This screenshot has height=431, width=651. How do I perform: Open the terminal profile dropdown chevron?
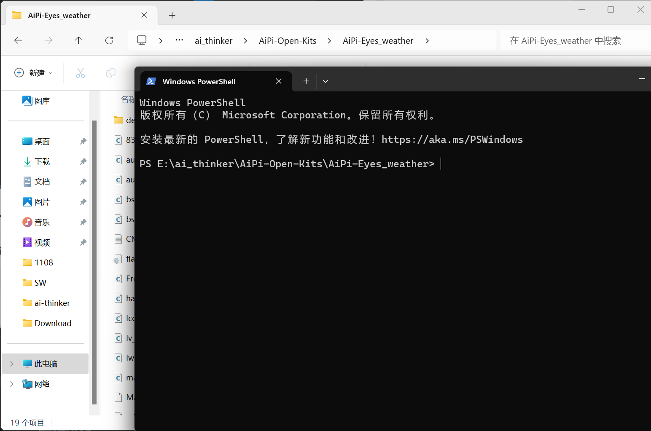coord(325,81)
